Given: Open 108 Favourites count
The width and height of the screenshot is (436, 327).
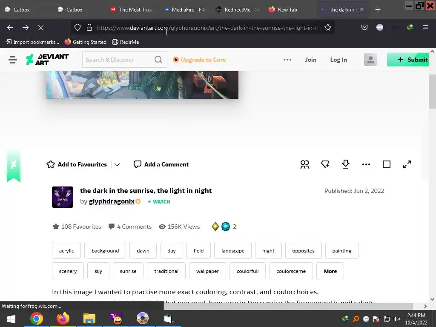Looking at the screenshot, I should point(77,227).
